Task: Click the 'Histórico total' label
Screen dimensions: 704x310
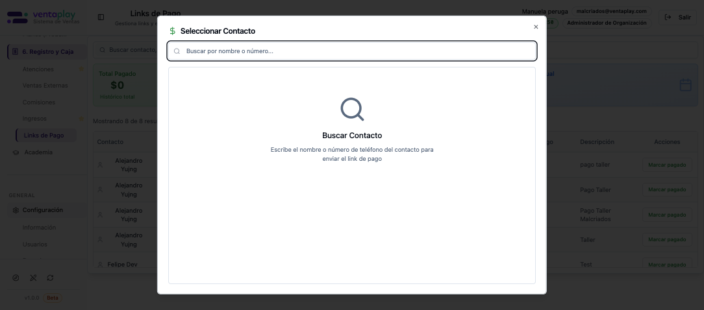Action: 117,97
